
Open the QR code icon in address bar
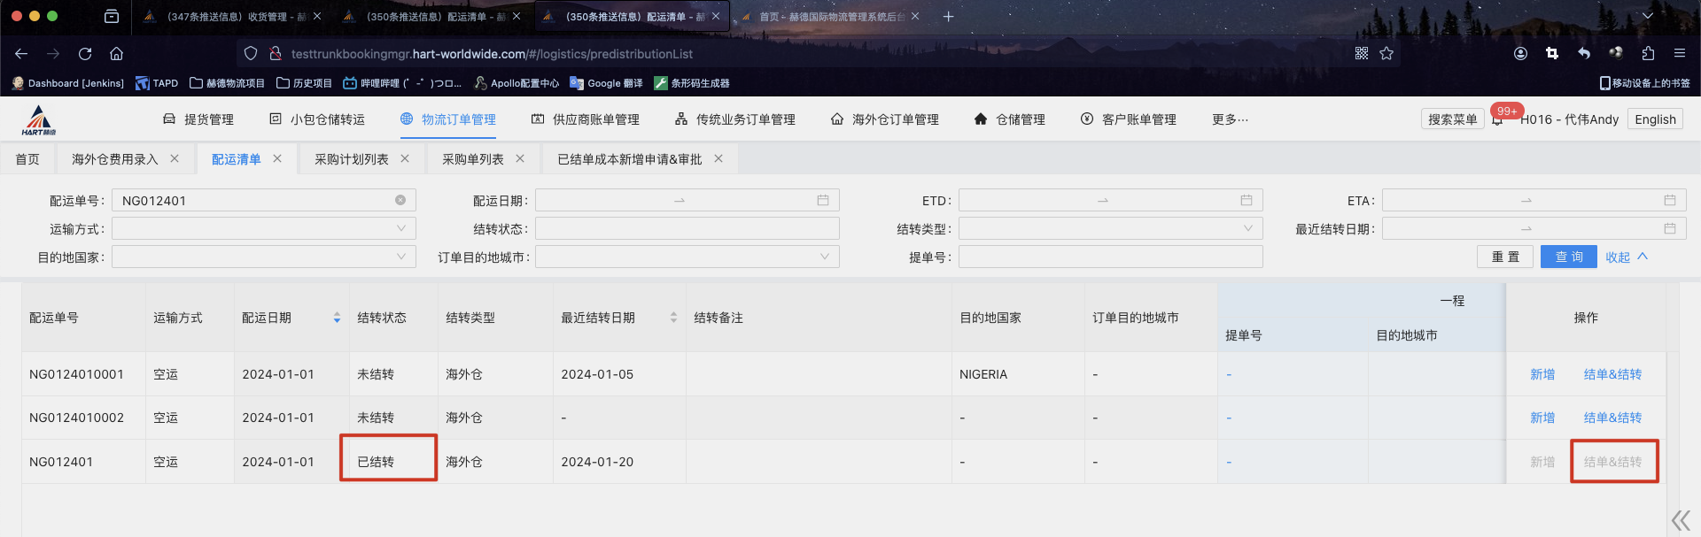coord(1362,54)
